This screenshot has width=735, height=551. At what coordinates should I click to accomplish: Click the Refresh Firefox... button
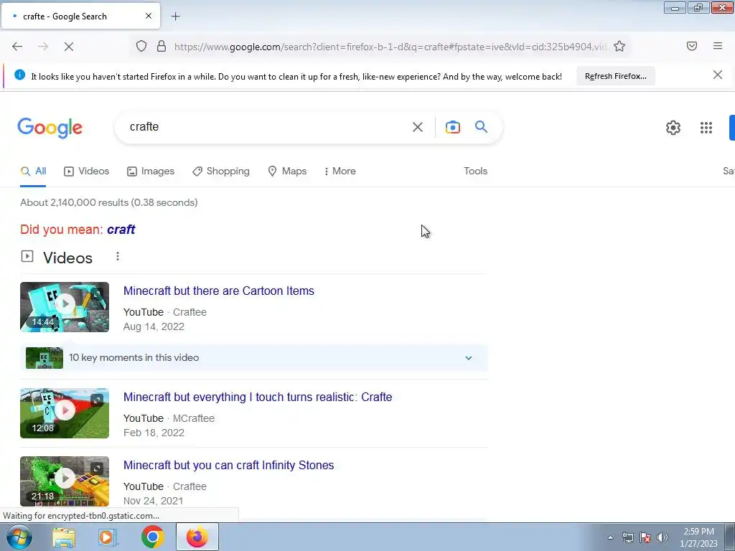(x=615, y=76)
